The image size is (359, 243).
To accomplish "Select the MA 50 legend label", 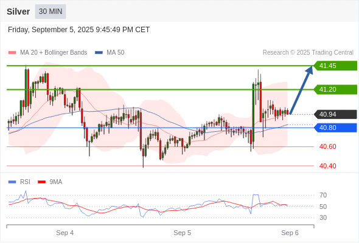I will 116,53.
